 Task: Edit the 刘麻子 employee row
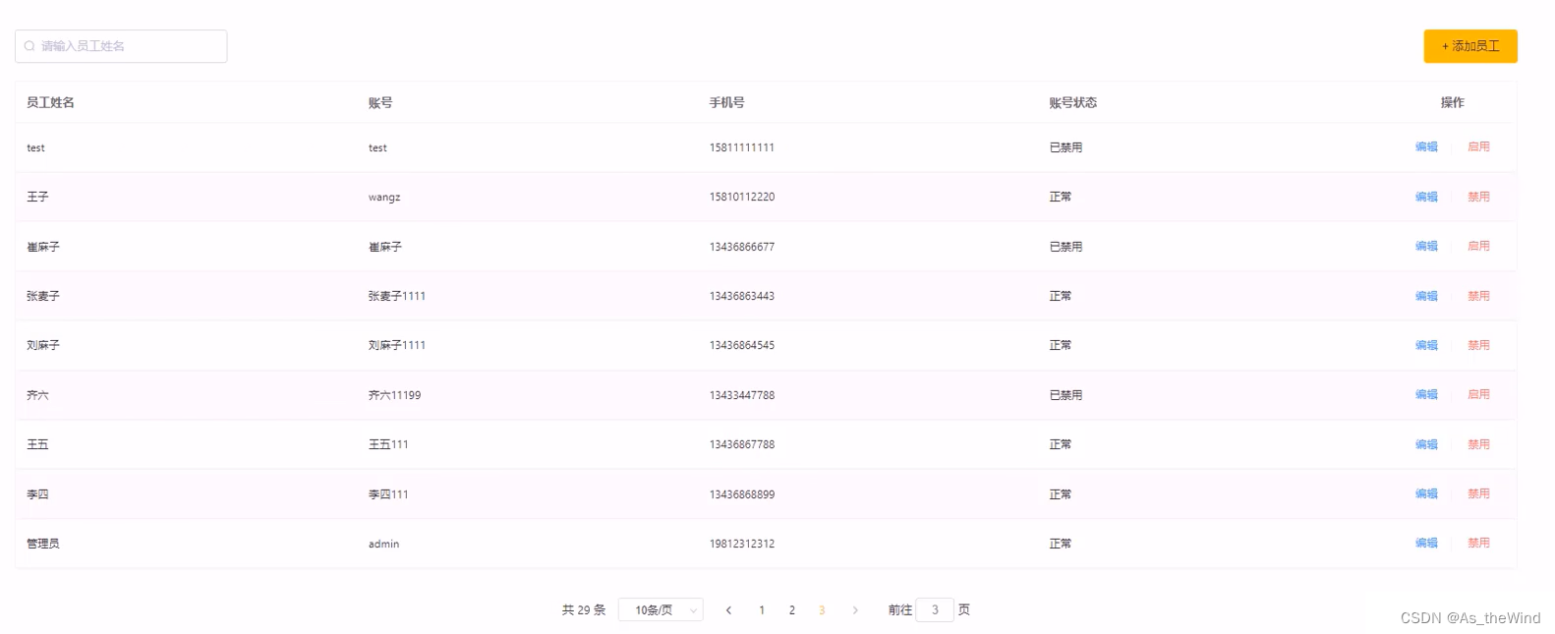tap(1426, 345)
